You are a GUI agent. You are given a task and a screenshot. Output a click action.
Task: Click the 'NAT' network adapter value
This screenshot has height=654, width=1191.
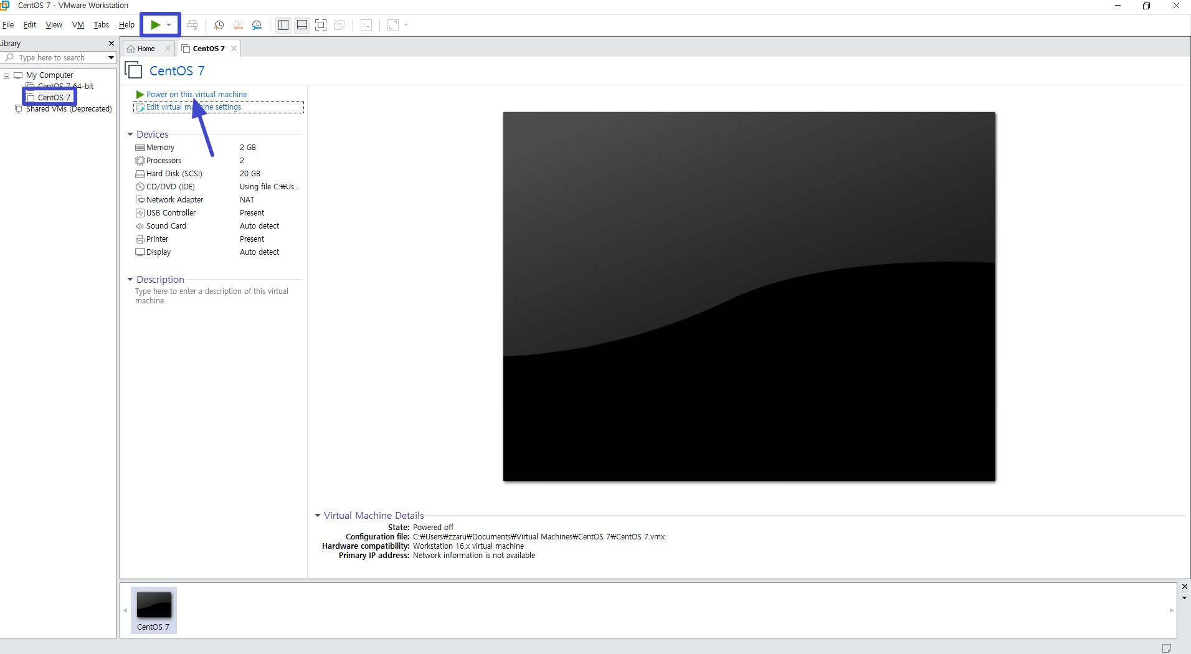(247, 200)
